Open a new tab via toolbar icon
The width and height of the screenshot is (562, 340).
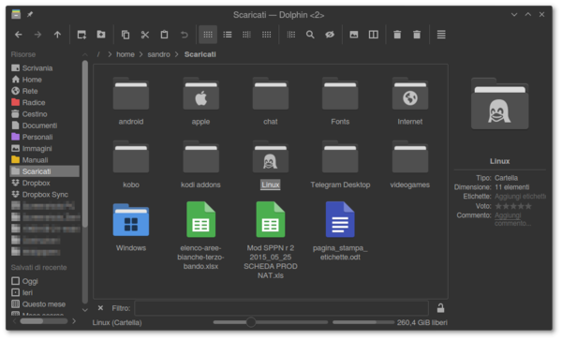tap(81, 35)
